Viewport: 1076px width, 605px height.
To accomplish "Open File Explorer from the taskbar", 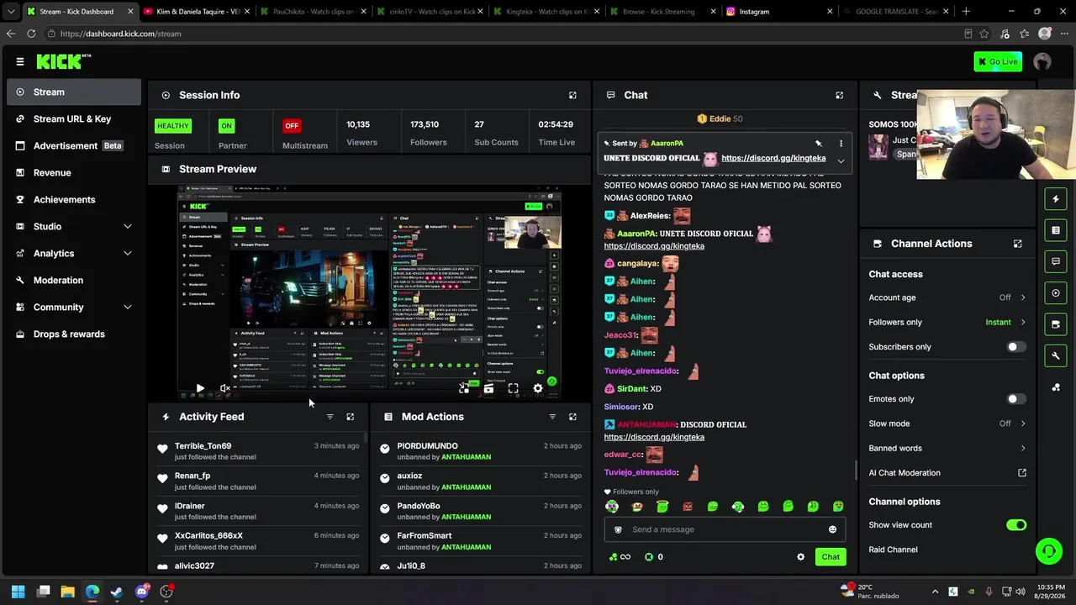I will (x=68, y=592).
